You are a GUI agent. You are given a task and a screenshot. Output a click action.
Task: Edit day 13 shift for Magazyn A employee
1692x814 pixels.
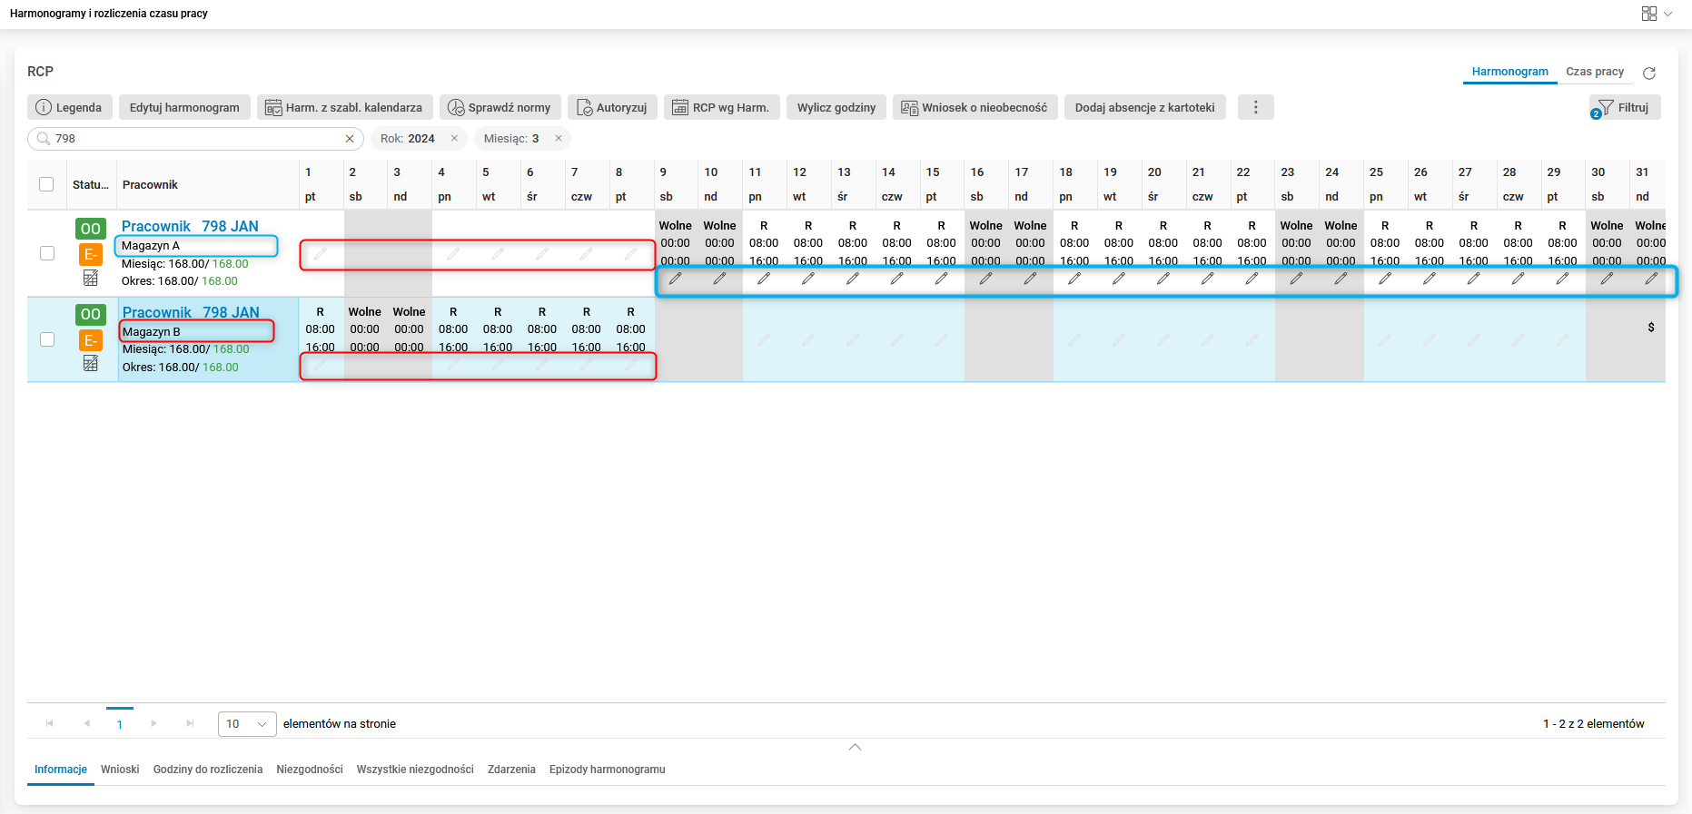click(x=853, y=280)
